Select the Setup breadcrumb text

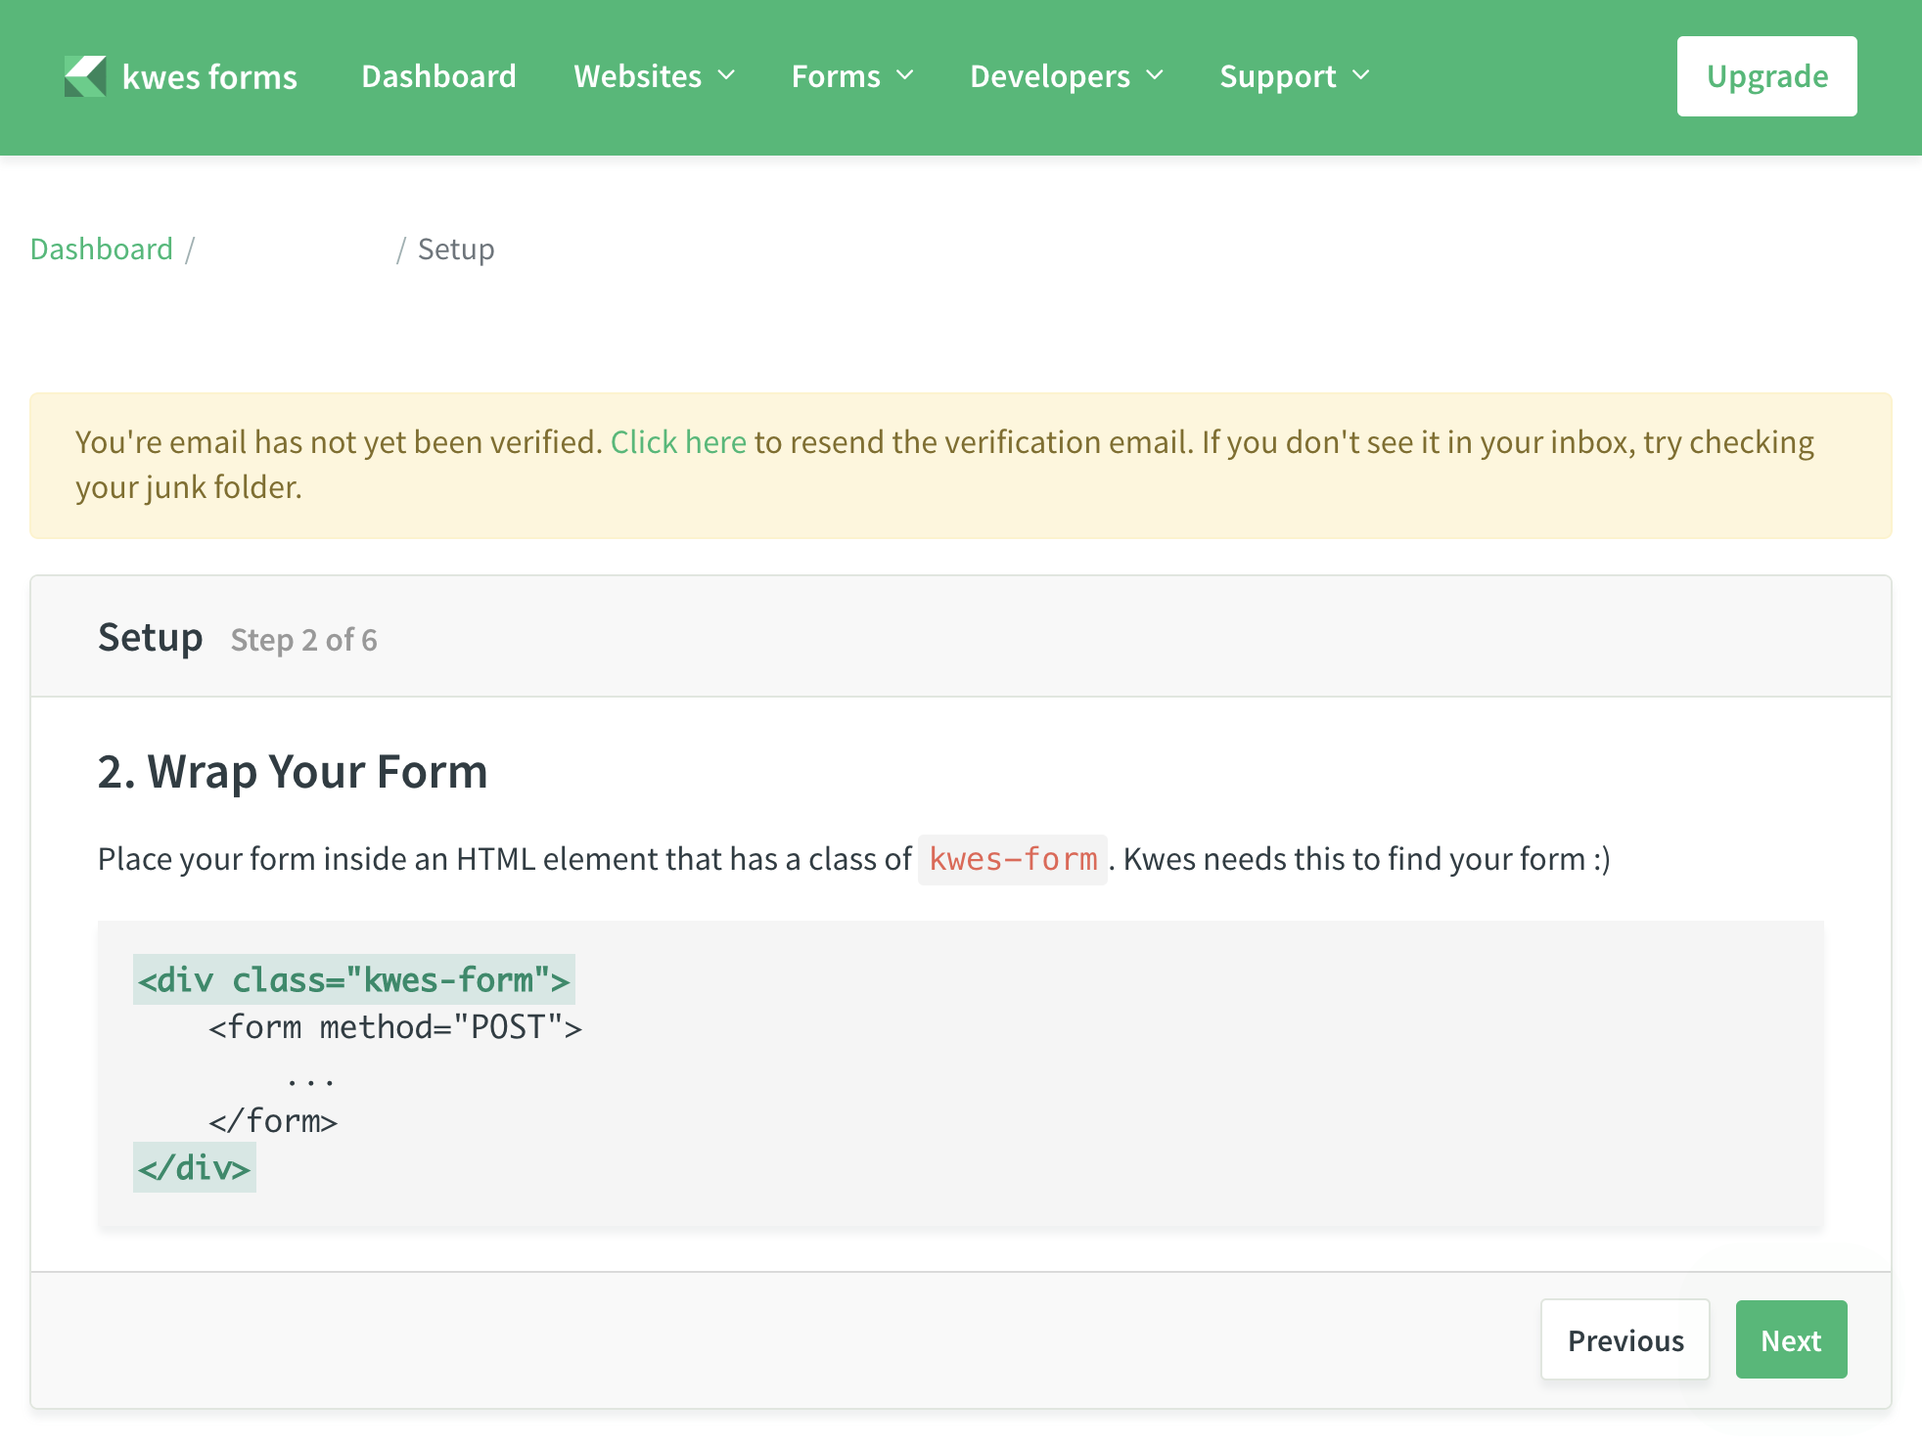pos(456,249)
